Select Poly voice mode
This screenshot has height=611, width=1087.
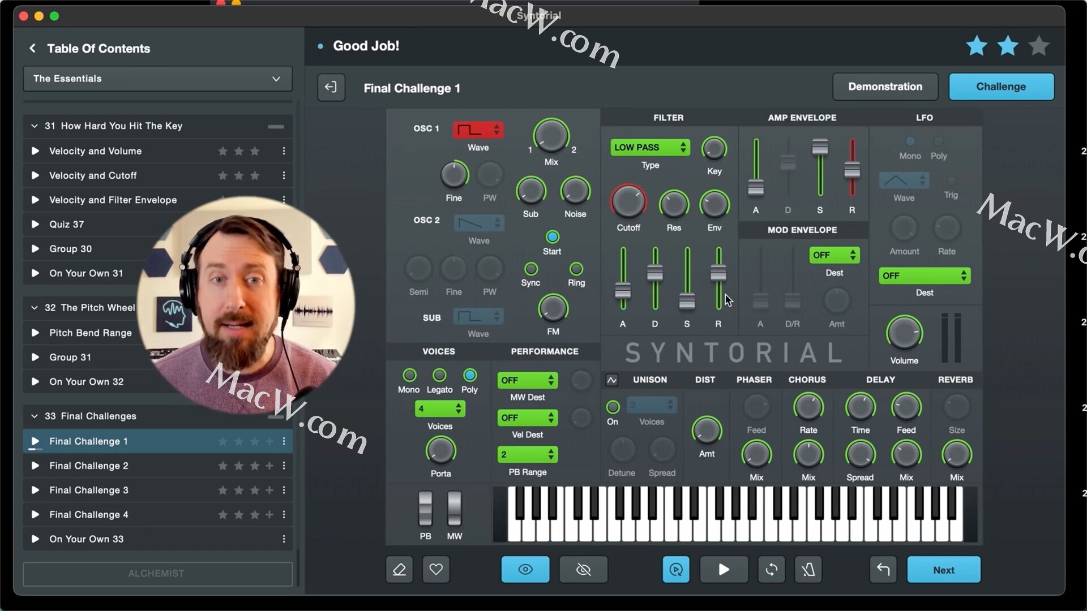click(470, 375)
